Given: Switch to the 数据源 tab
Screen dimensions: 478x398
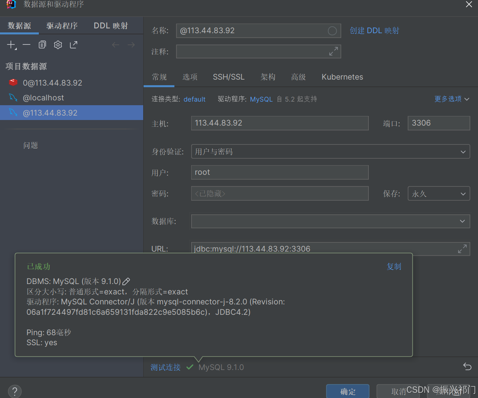Looking at the screenshot, I should (x=19, y=26).
